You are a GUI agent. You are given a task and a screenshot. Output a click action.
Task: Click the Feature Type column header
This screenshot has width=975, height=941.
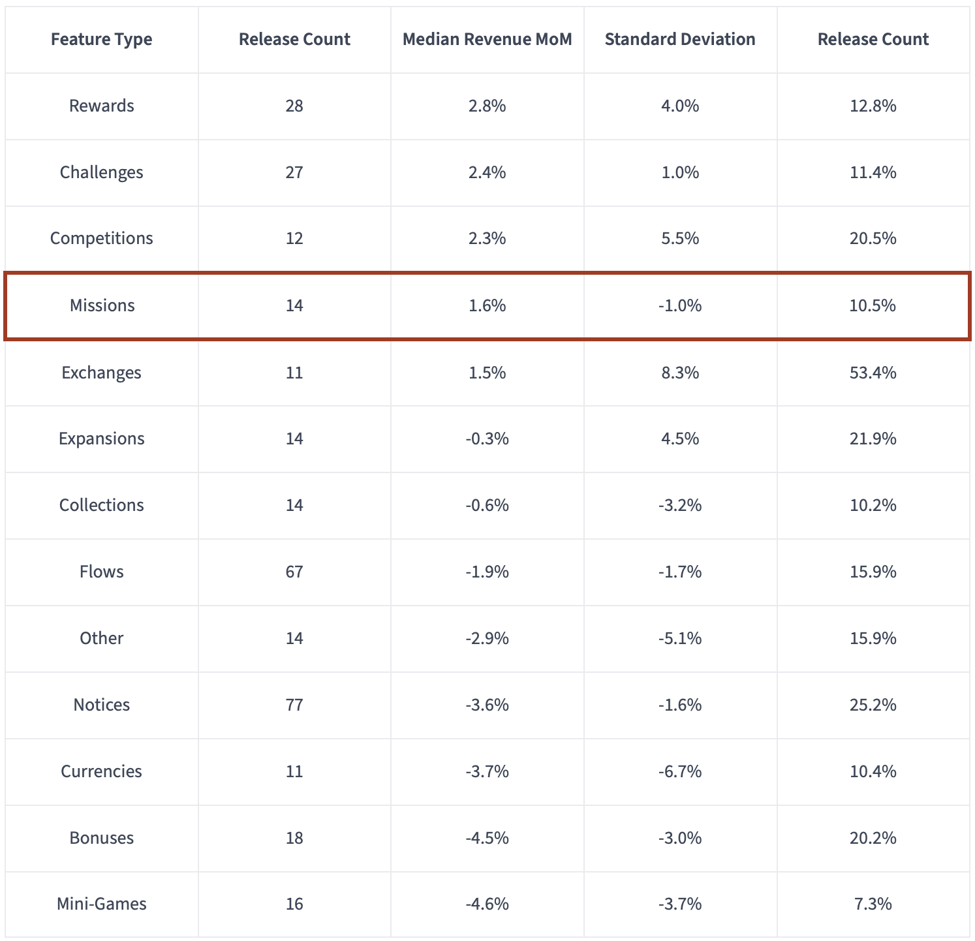pos(101,39)
